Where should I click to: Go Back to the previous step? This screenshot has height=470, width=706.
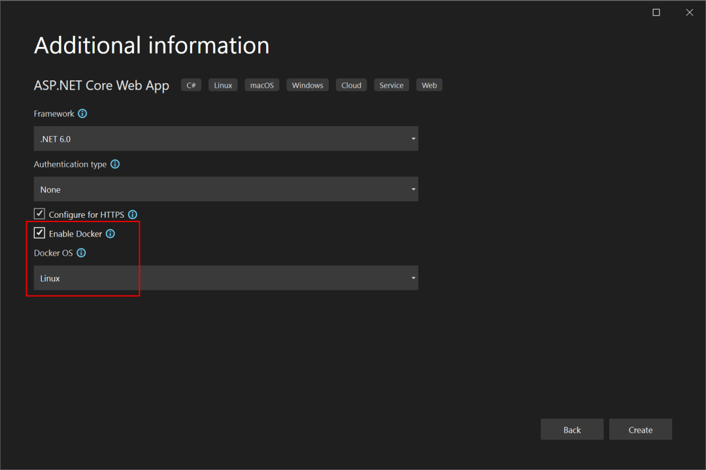point(572,429)
